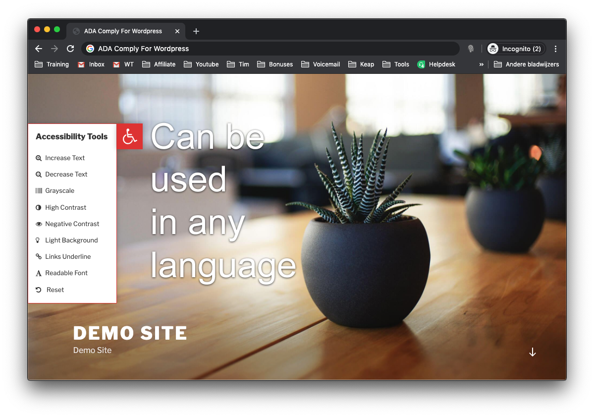Screen dimensions: 594x417
Task: Open a new browser tab
Action: (196, 31)
